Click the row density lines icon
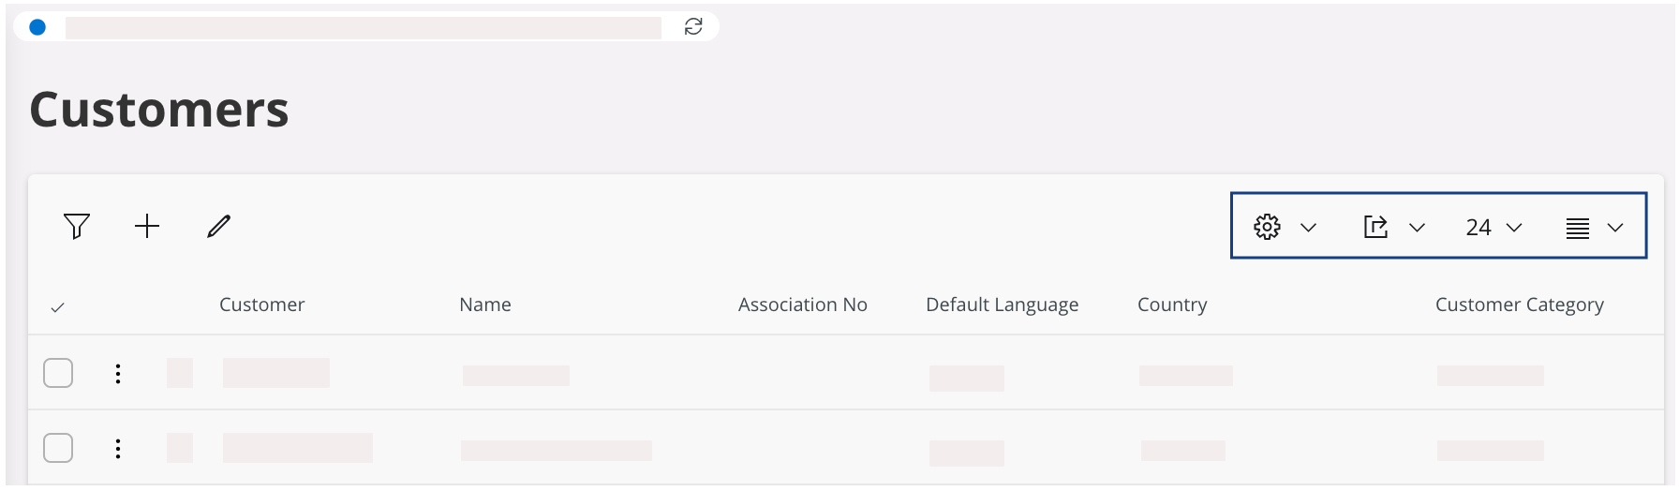 [x=1578, y=228]
